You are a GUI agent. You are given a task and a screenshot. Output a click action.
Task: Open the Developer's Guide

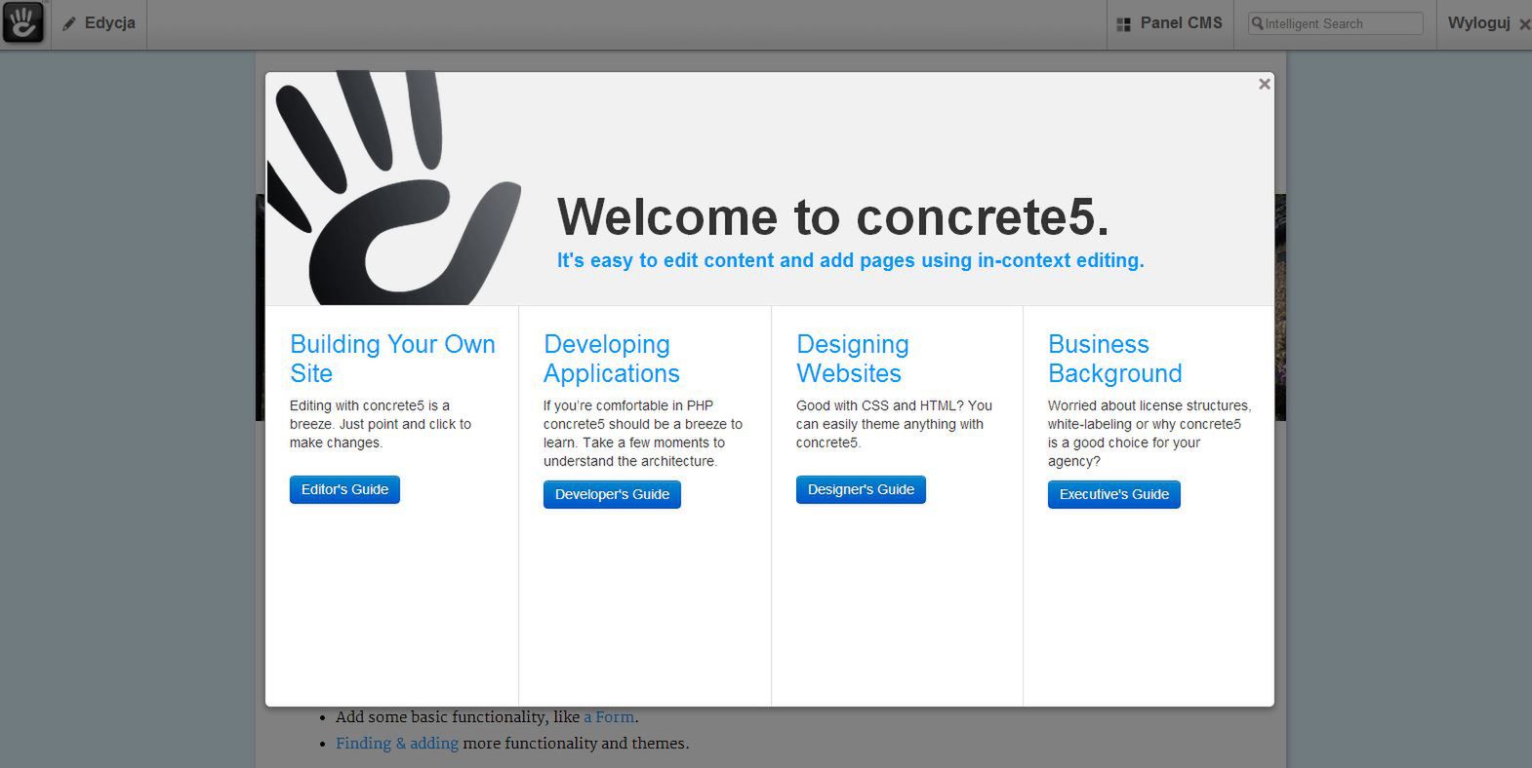click(612, 494)
